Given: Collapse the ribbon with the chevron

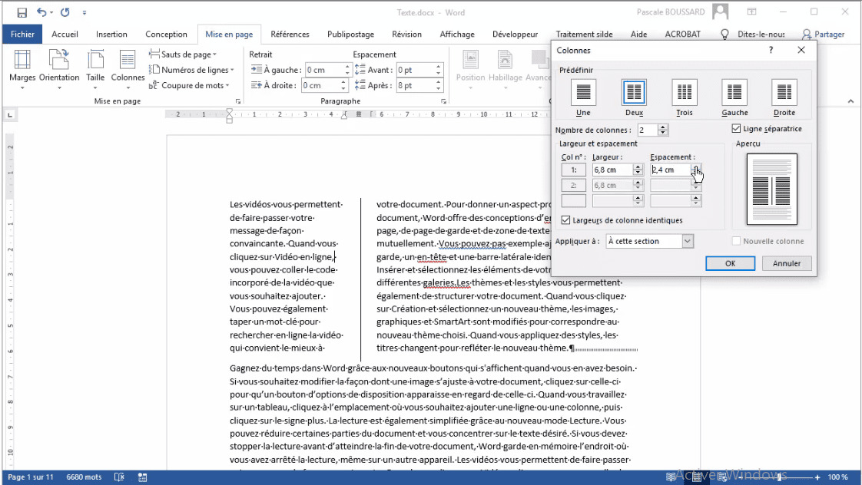Looking at the screenshot, I should click(850, 101).
